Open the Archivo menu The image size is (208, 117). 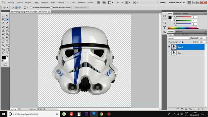tap(11, 3)
